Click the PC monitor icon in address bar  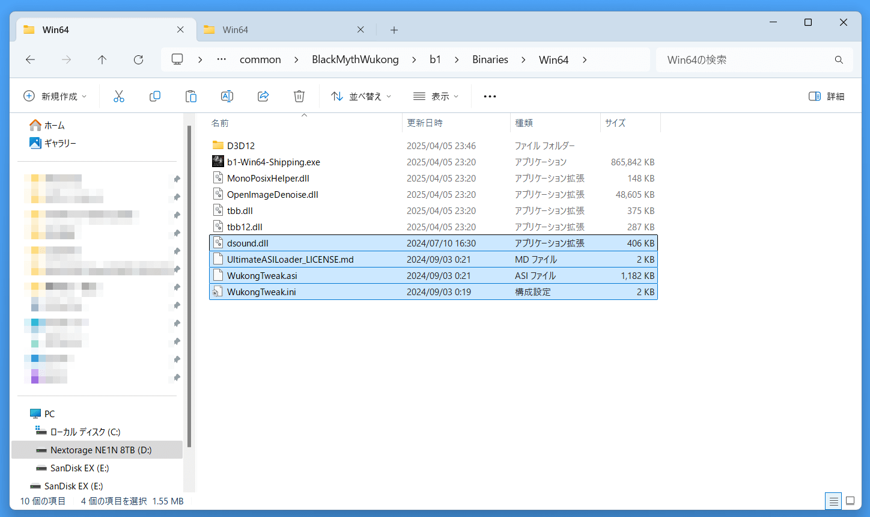coord(177,60)
